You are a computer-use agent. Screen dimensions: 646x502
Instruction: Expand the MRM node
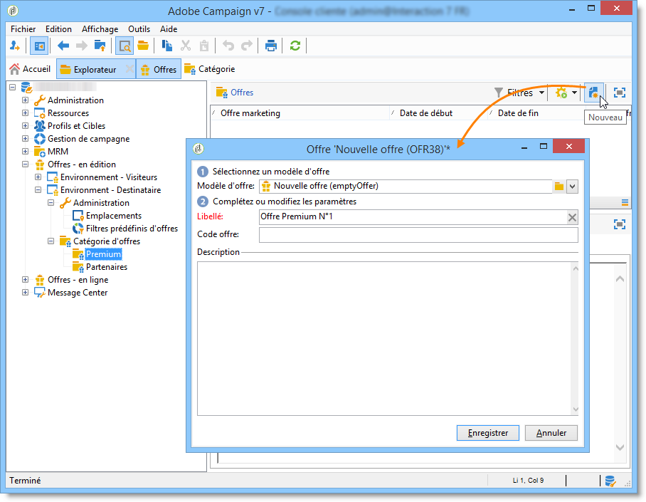point(25,152)
